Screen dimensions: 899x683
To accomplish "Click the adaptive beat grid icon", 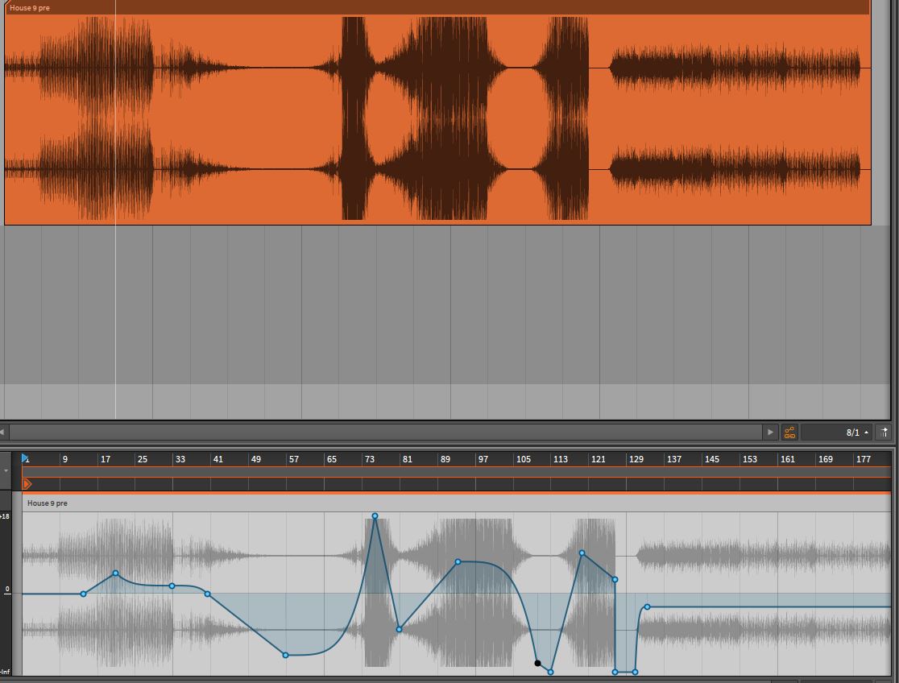I will click(885, 433).
